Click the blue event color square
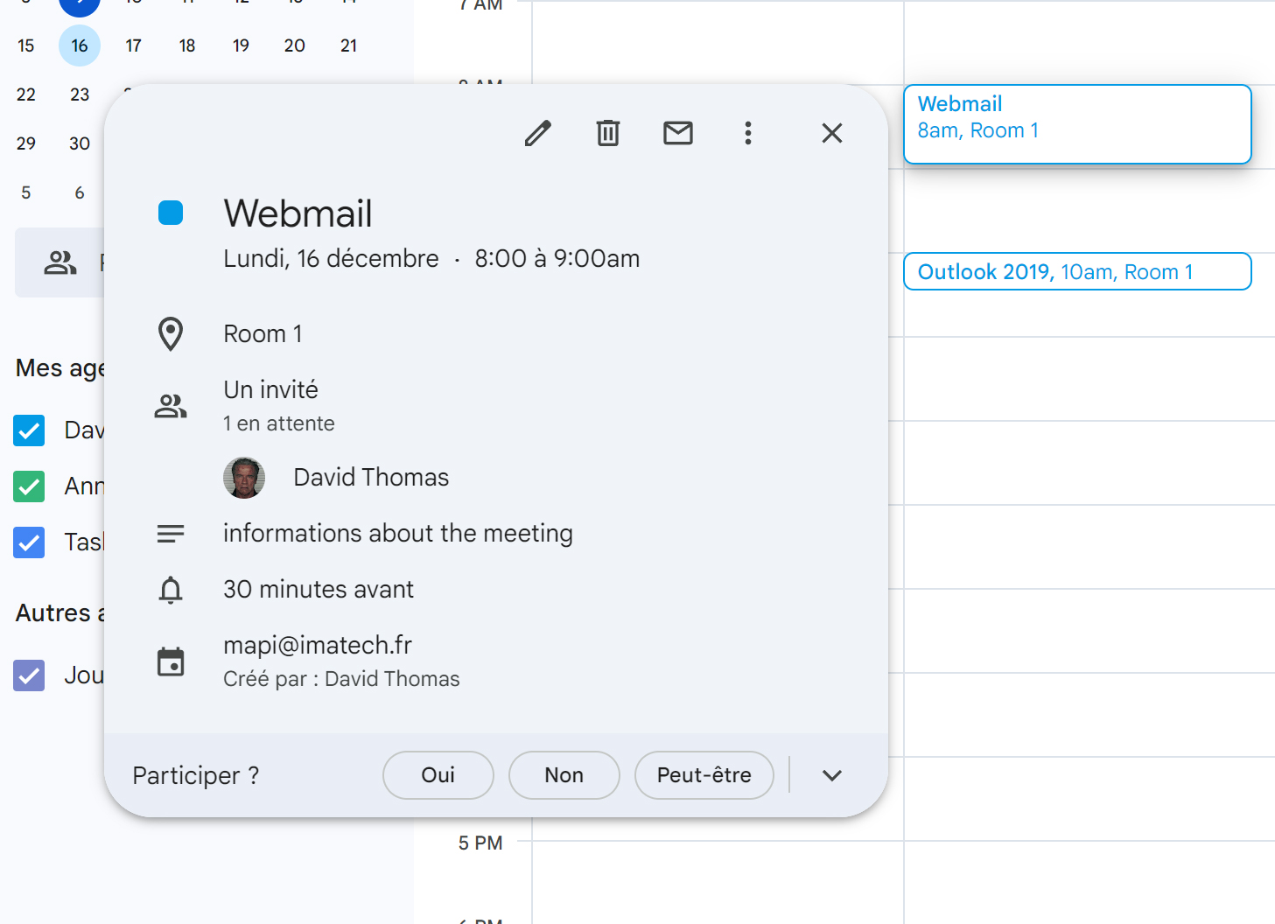Screen dimensions: 1275x924 point(171,213)
